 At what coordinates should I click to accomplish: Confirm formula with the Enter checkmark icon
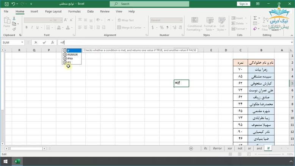point(44,42)
